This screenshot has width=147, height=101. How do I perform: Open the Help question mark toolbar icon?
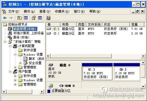(x=34, y=18)
